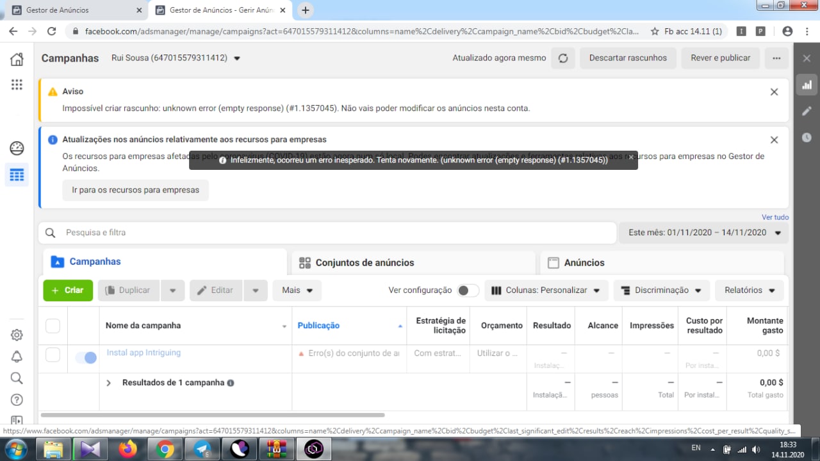Image resolution: width=820 pixels, height=461 pixels.
Task: Check the select-all campaigns checkbox
Action: [x=53, y=326]
